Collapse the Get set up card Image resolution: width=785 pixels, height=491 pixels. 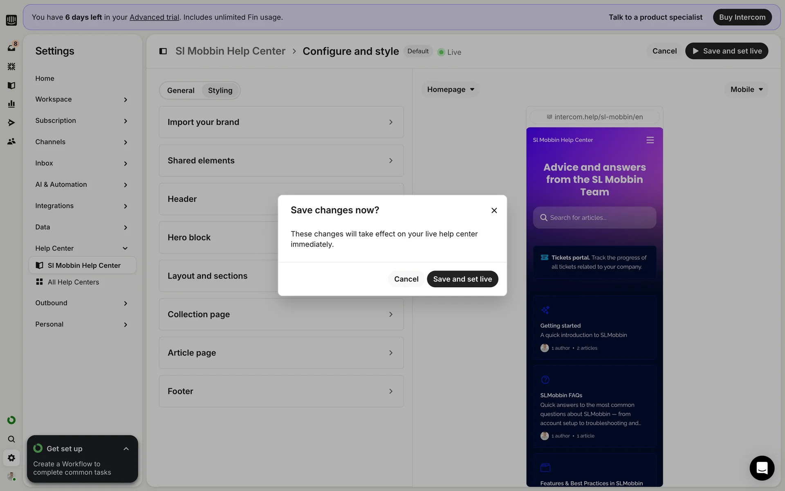(126, 449)
